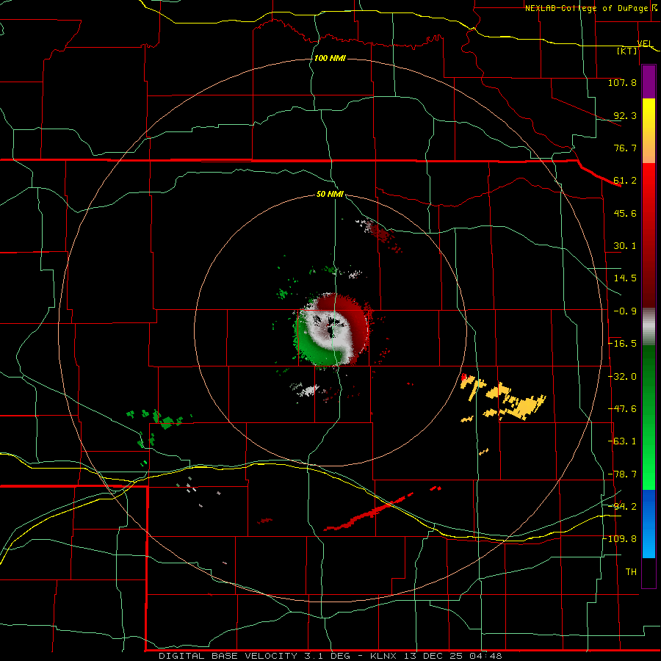The height and width of the screenshot is (661, 661).
Task: Click the radar site at the velocity swirl center
Action: 331,330
